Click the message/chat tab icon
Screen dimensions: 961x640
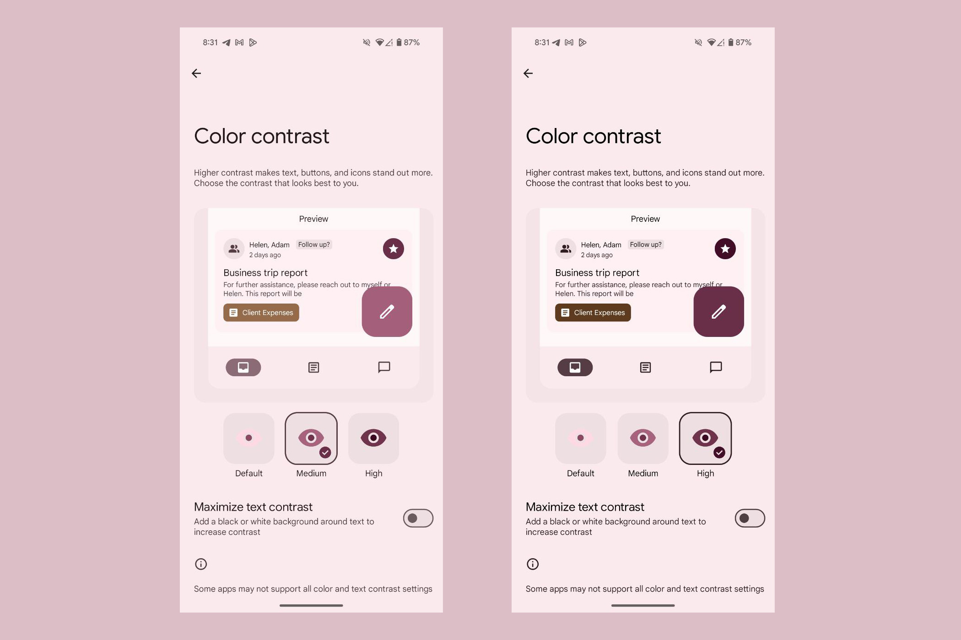[x=383, y=367]
